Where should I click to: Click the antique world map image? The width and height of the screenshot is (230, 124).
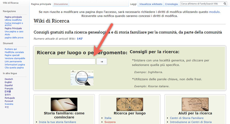click(129, 104)
